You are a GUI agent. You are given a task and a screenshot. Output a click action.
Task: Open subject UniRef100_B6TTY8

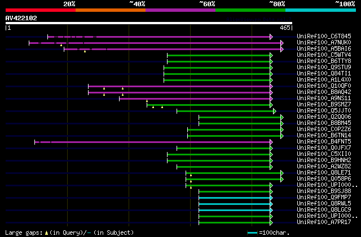click(324, 61)
